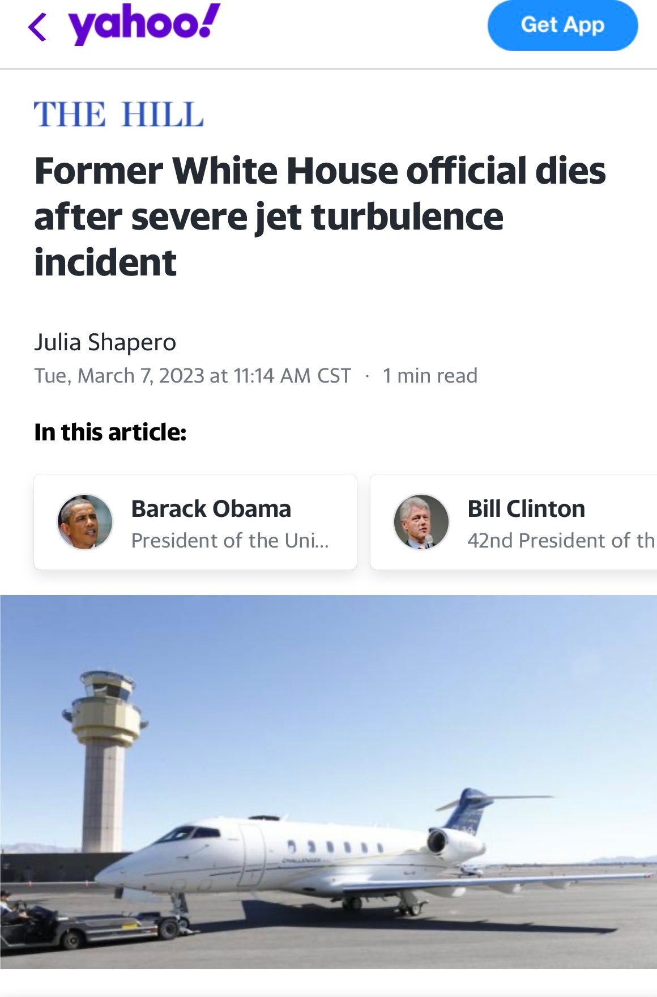Open the Bill Clinton name link
657x997 pixels.
pos(526,509)
